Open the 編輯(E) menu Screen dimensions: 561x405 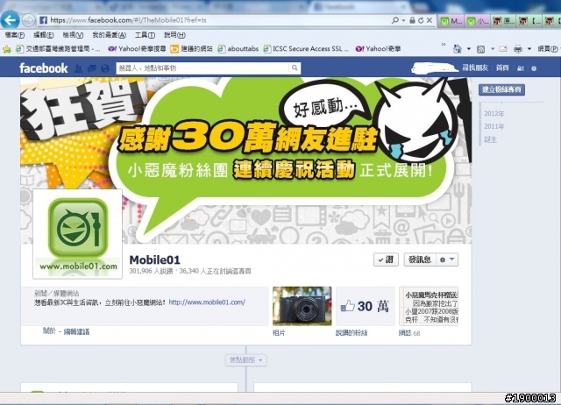[x=44, y=35]
